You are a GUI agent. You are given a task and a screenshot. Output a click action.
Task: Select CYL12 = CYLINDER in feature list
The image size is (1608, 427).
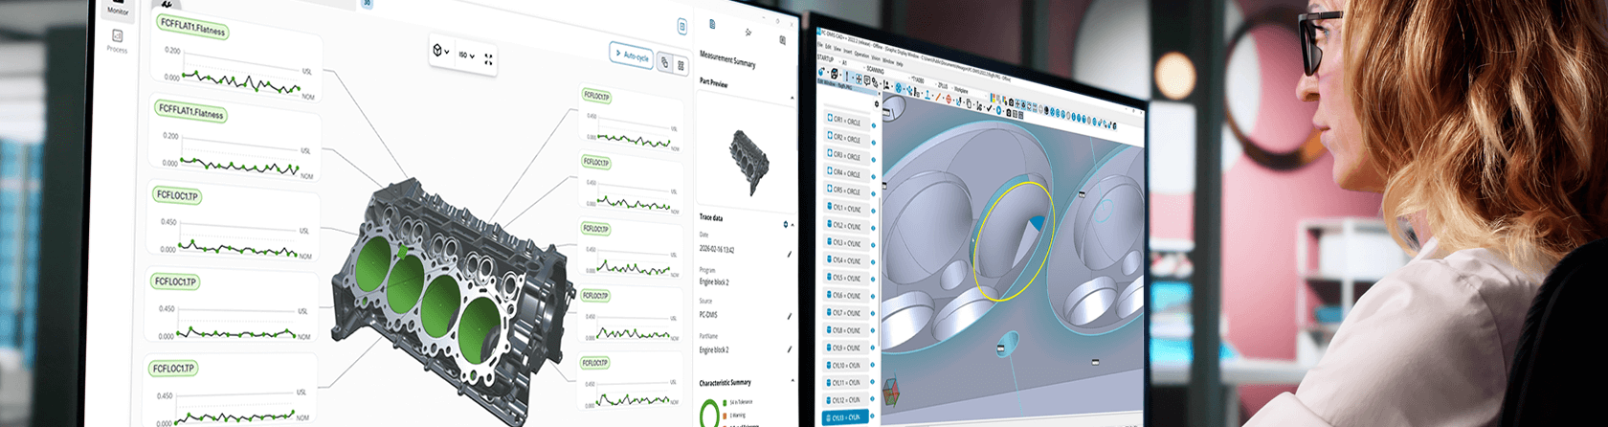[846, 399]
